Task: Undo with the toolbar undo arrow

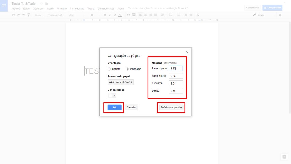Action: 19,15
